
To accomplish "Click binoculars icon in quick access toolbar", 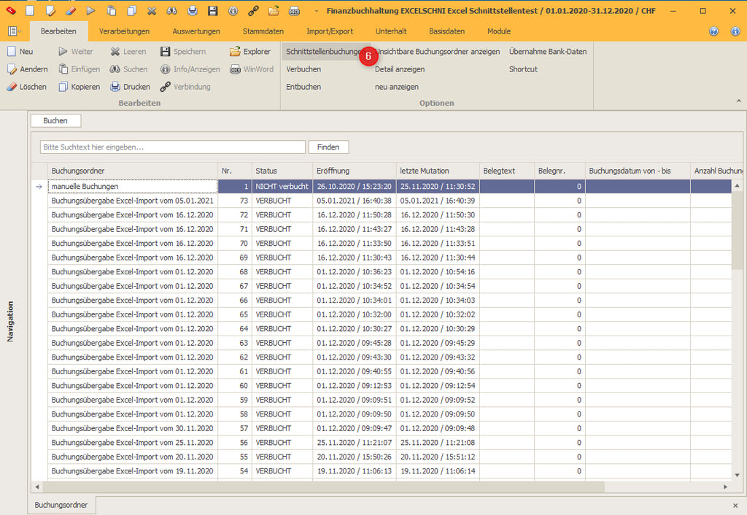I will [x=171, y=11].
